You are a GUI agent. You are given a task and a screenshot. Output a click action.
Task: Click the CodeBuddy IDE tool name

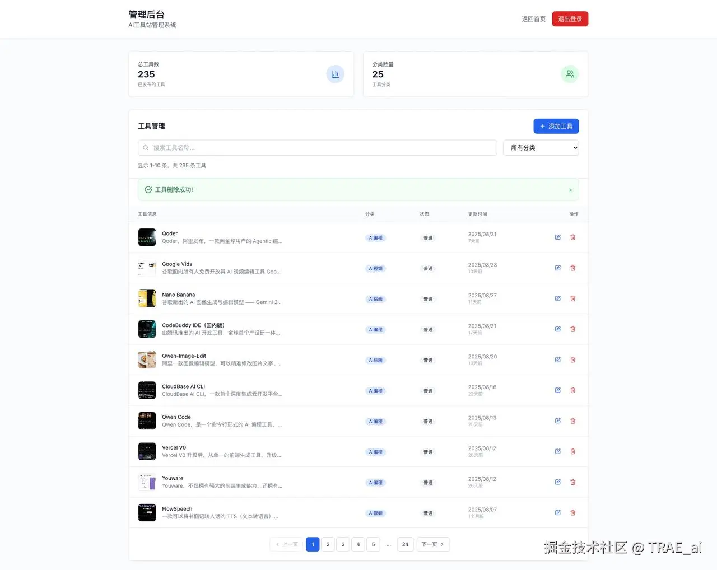(193, 325)
